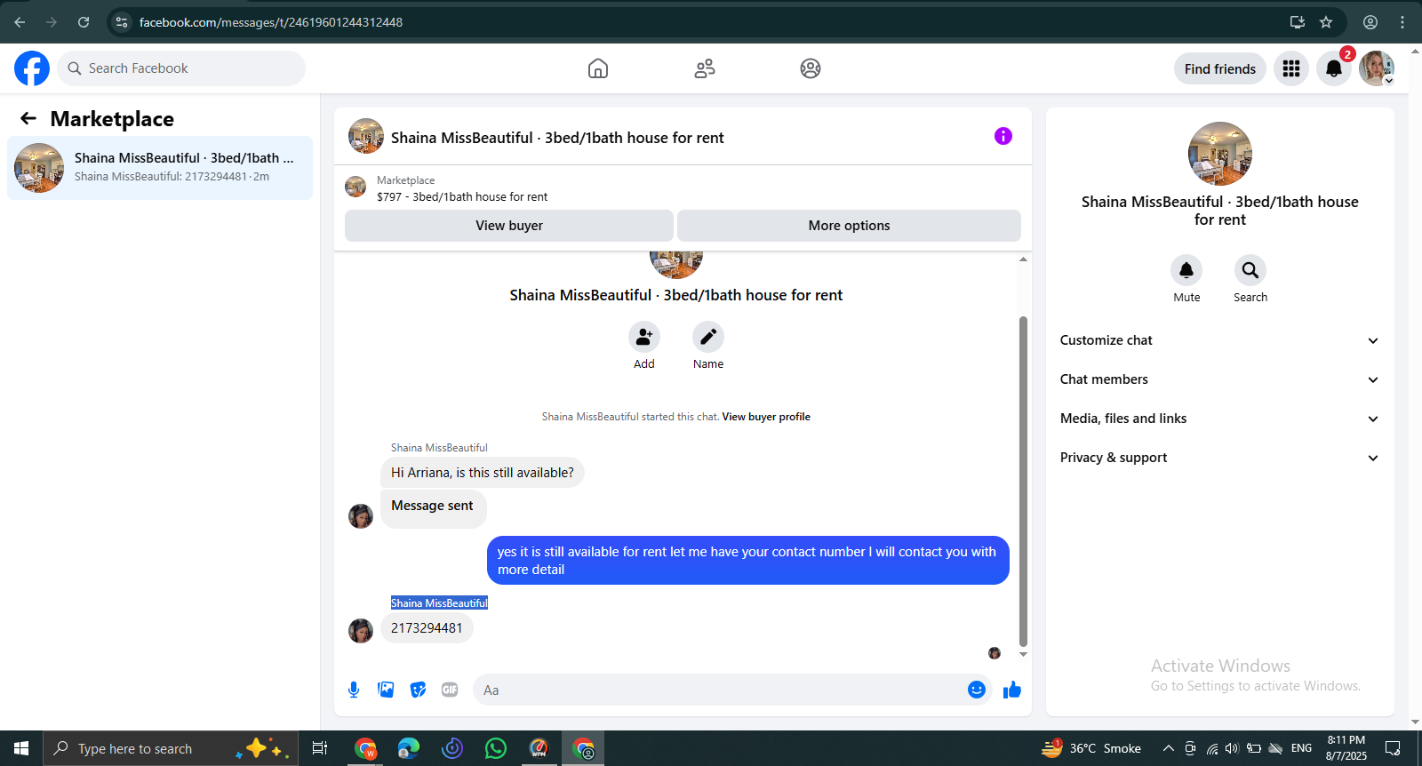Expand Chat members section
Viewport: 1422px width, 766px height.
1220,379
